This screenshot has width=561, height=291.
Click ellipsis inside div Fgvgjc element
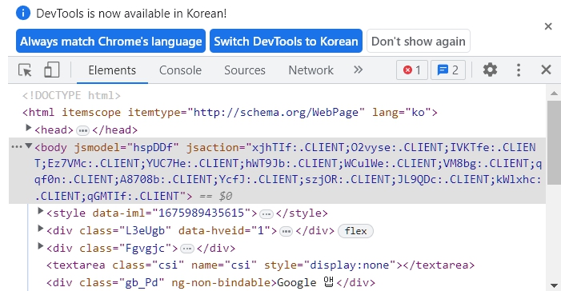pos(187,249)
